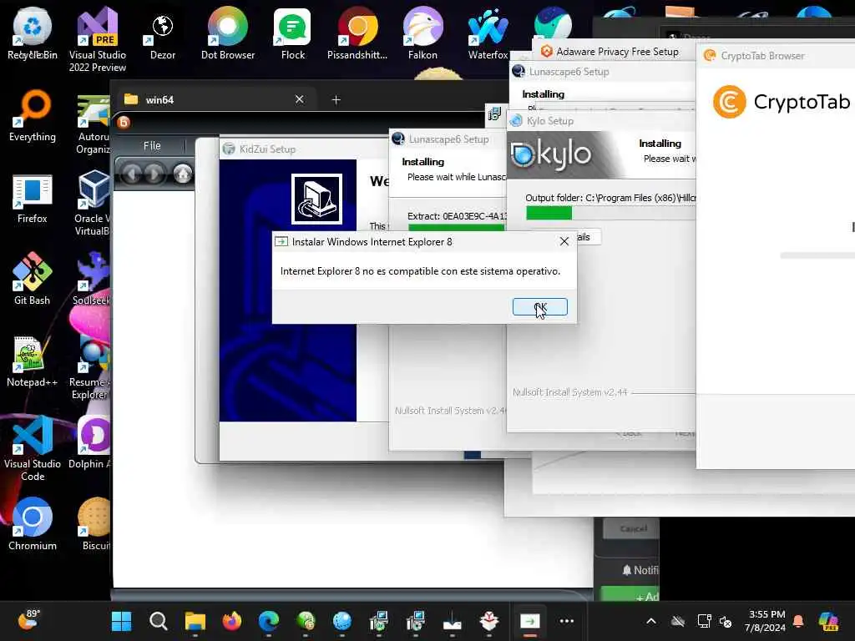The height and width of the screenshot is (641, 855).
Task: Show hidden system tray icons
Action: (651, 621)
